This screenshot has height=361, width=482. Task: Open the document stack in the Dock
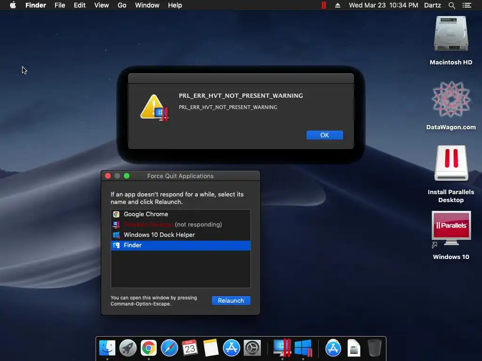354,348
